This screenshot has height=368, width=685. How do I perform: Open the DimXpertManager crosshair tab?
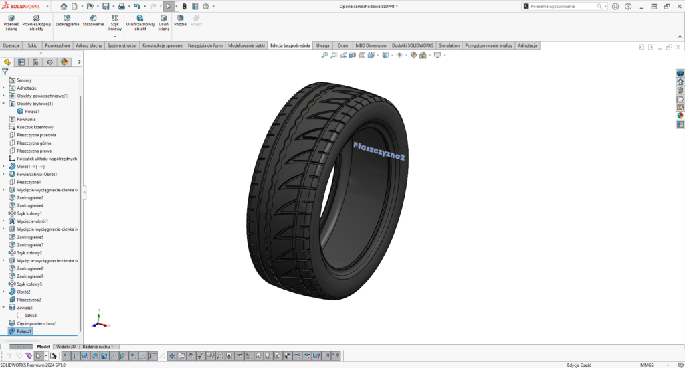50,62
